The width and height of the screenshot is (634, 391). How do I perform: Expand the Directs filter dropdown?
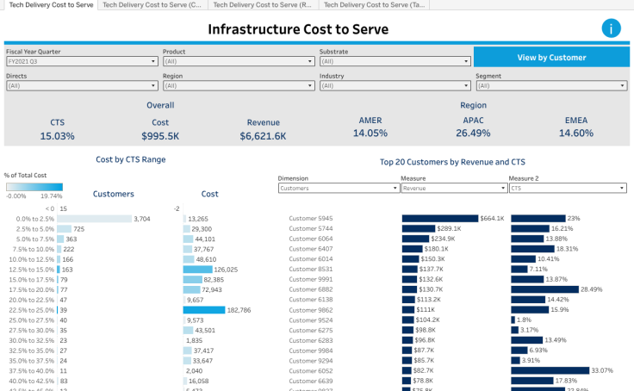(82, 86)
